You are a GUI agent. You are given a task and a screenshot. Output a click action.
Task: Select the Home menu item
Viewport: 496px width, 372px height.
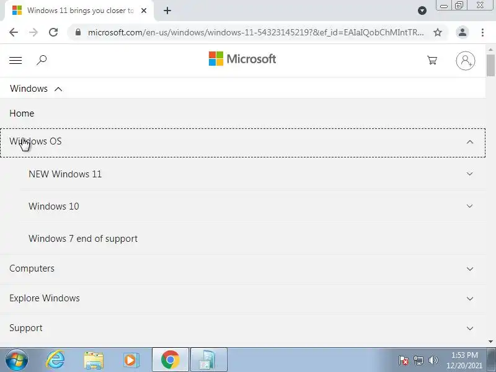pyautogui.click(x=22, y=113)
